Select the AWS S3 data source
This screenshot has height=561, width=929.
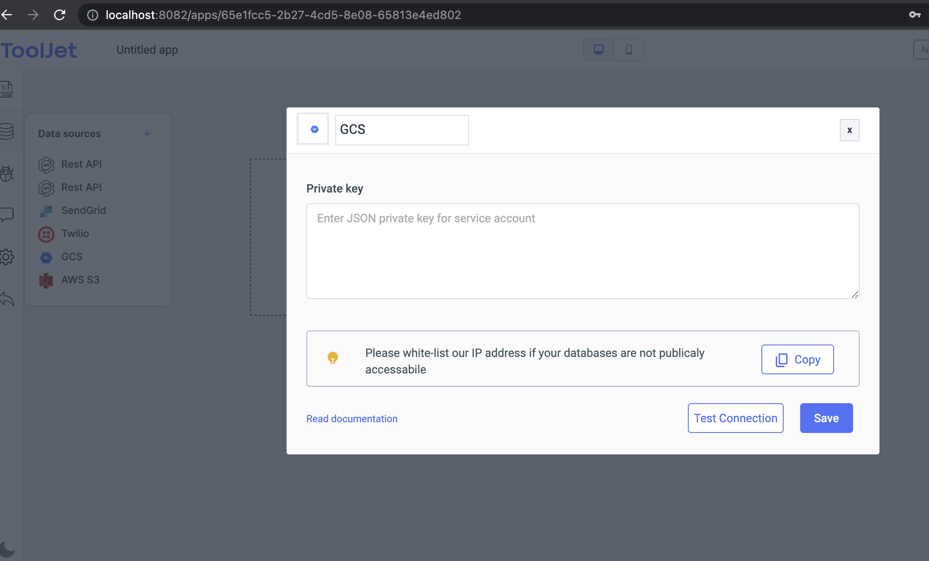coord(80,280)
